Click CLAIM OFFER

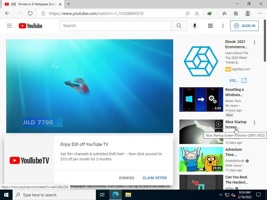coord(155,178)
